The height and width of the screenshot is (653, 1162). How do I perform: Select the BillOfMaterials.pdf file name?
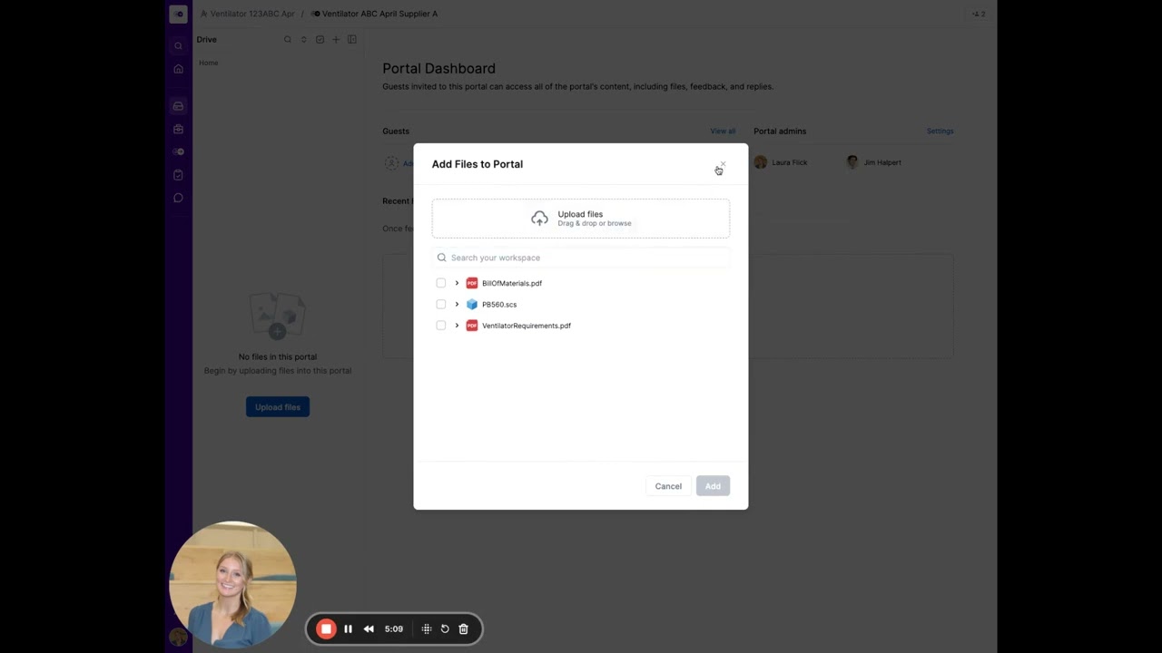(x=512, y=283)
